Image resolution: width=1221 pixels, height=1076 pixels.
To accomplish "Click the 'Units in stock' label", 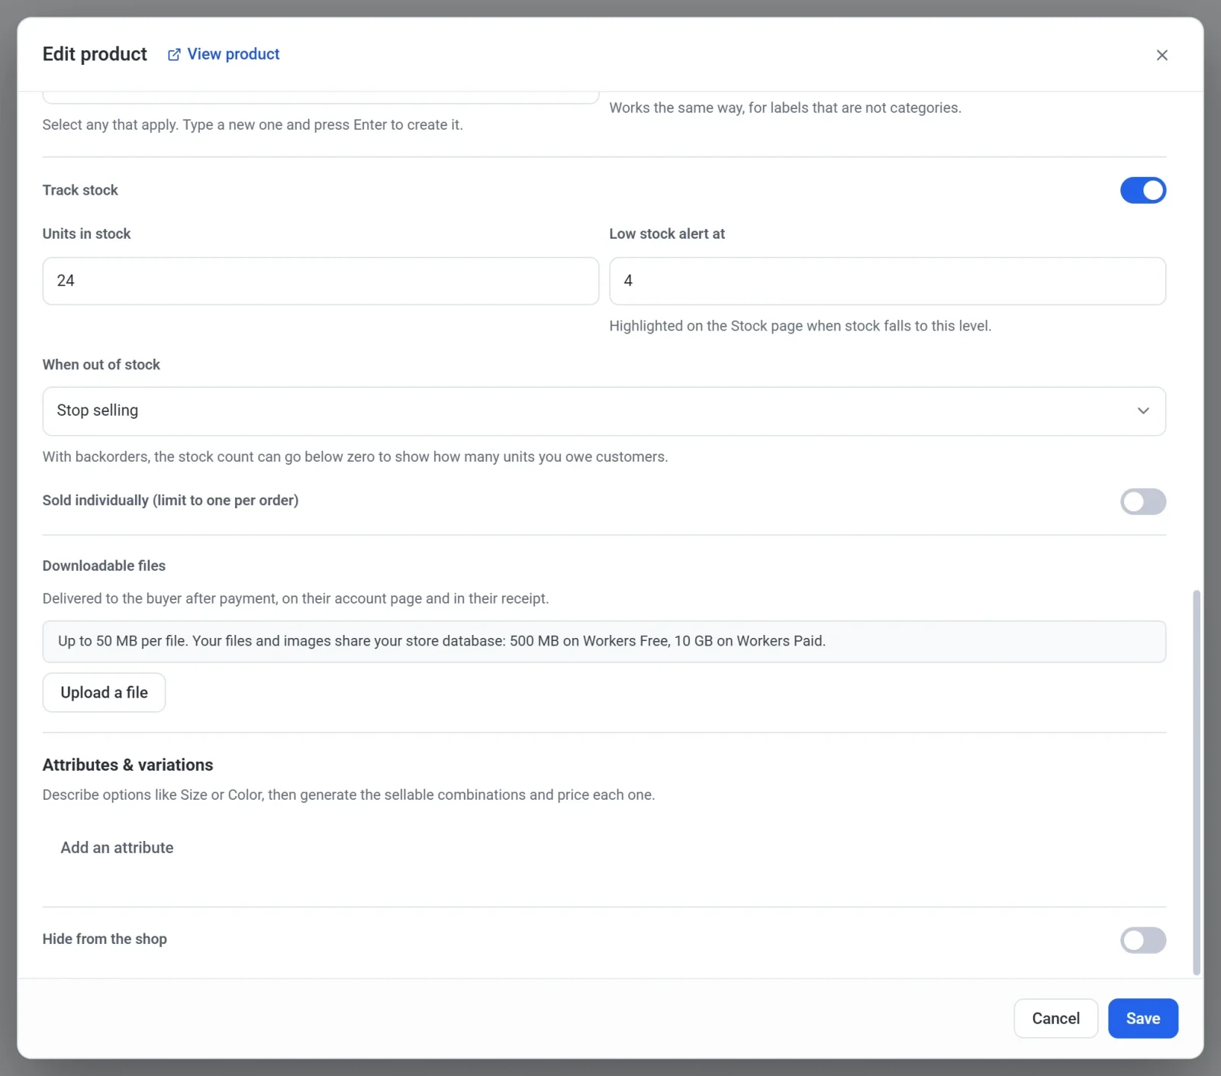I will [x=86, y=234].
